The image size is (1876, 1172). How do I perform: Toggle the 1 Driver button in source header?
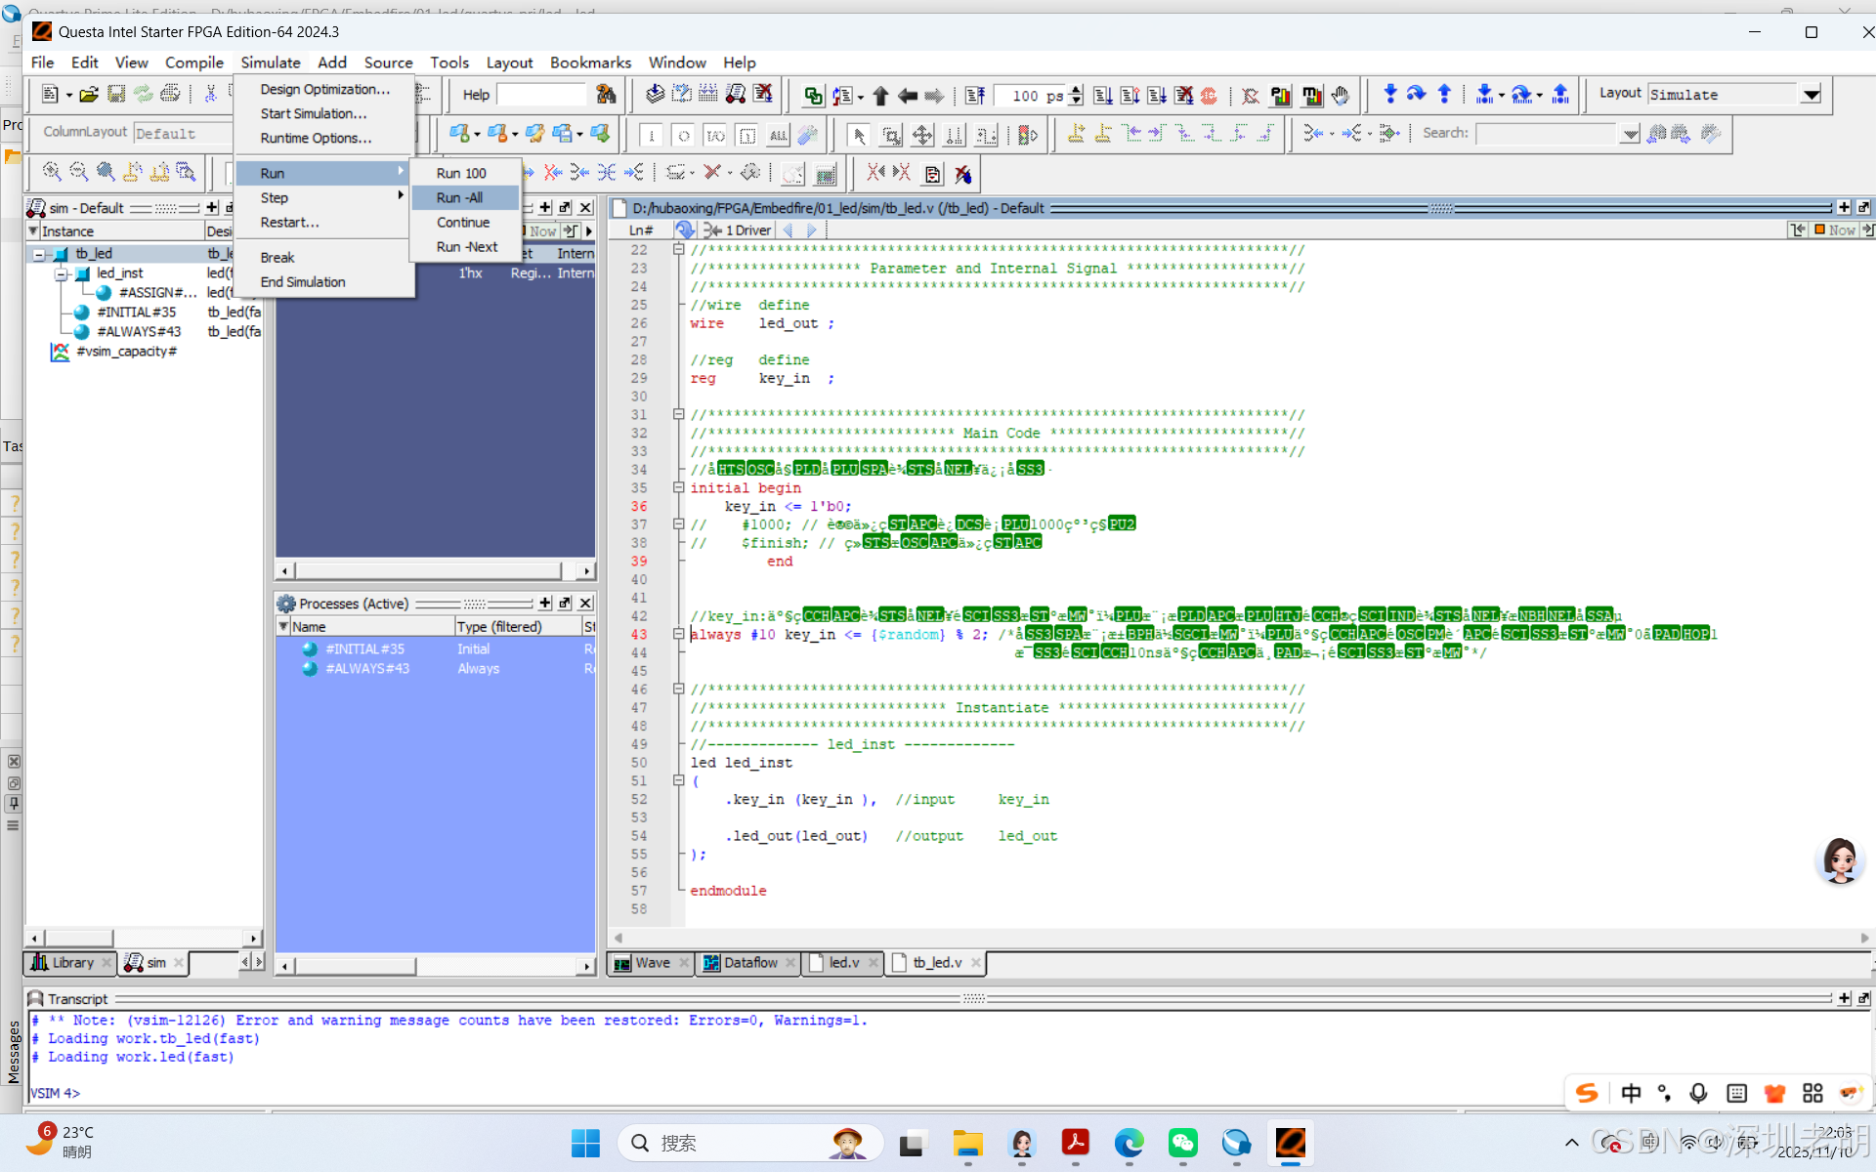[x=739, y=230]
